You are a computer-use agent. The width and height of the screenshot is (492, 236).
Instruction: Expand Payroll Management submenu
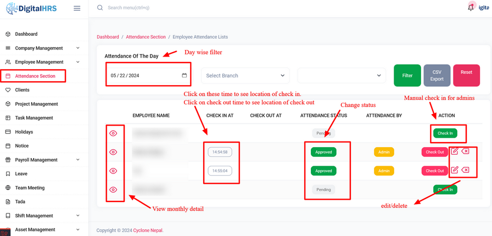click(x=77, y=160)
